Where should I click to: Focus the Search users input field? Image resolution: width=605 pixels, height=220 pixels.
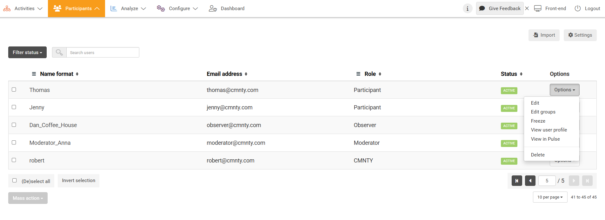coord(103,52)
